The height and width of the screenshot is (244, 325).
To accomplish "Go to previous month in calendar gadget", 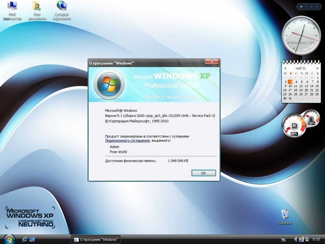I will [285, 68].
